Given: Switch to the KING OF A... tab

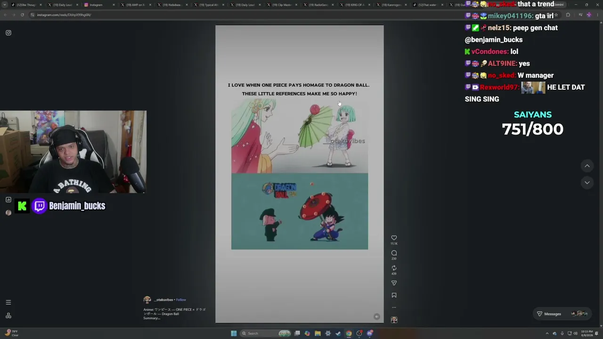Looking at the screenshot, I should click(x=355, y=5).
